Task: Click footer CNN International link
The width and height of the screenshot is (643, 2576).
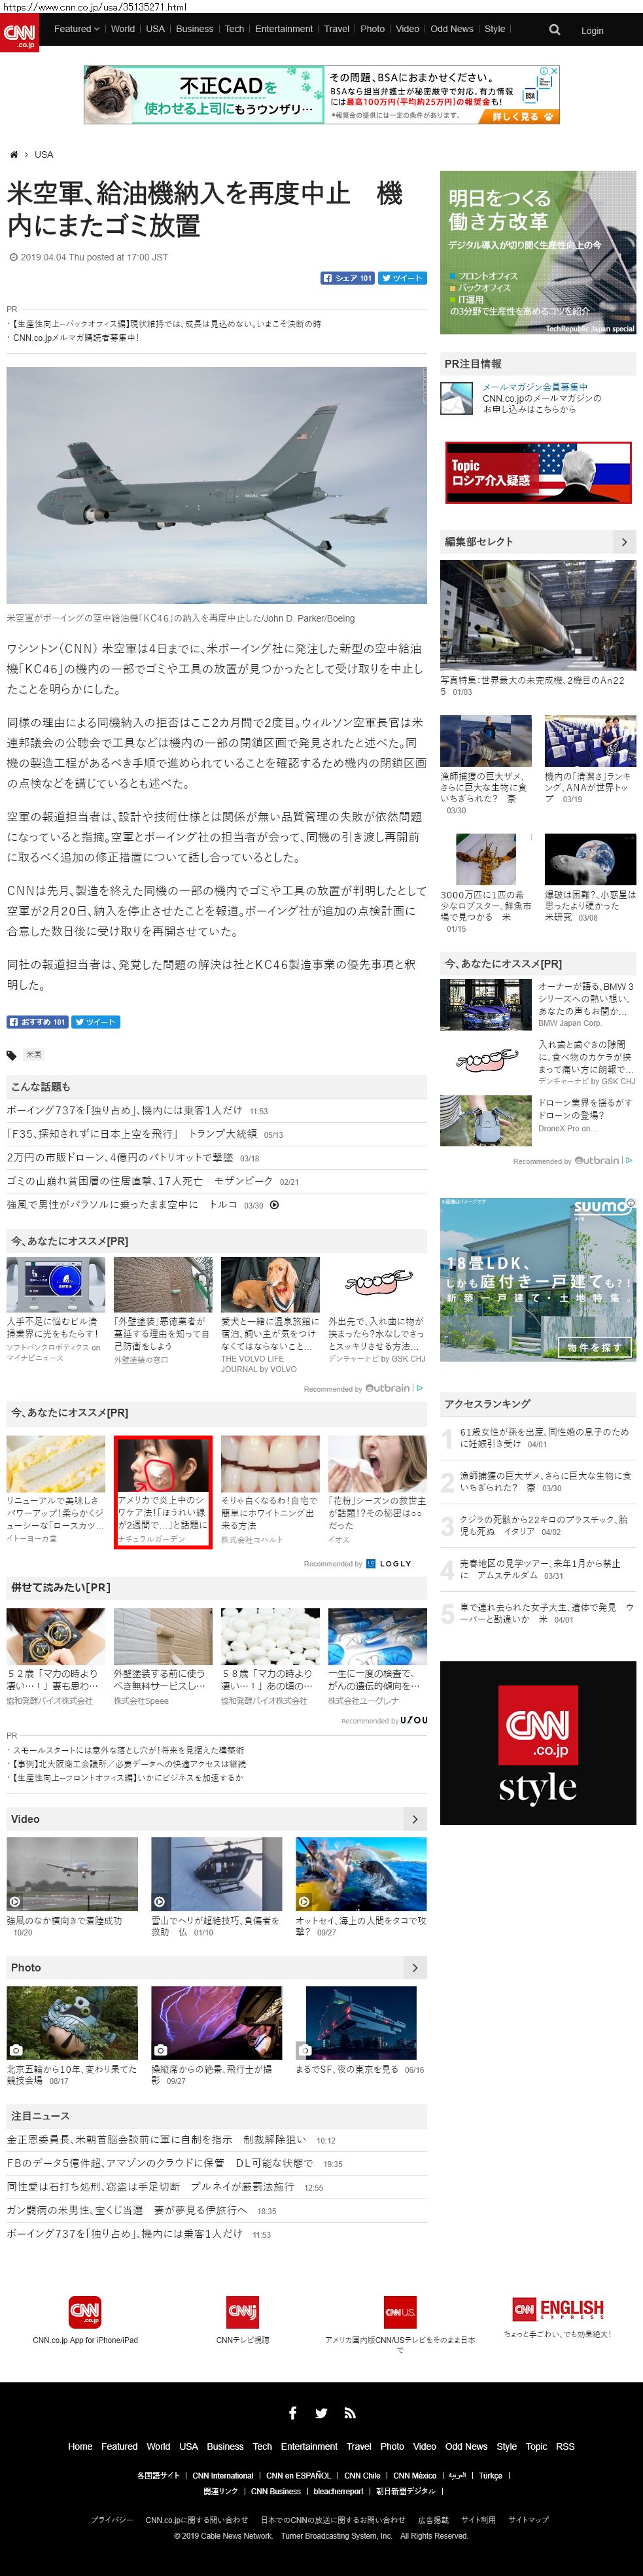Action: pos(223,2476)
